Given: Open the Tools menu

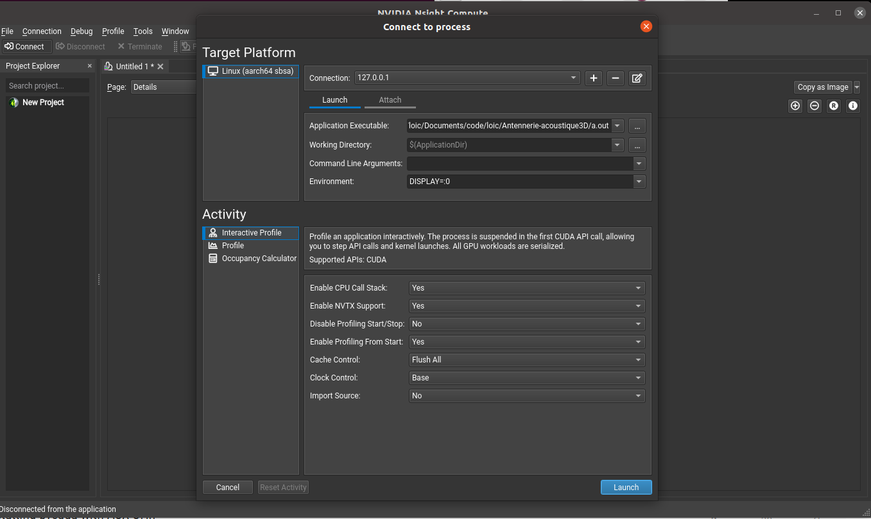Looking at the screenshot, I should click(x=143, y=31).
